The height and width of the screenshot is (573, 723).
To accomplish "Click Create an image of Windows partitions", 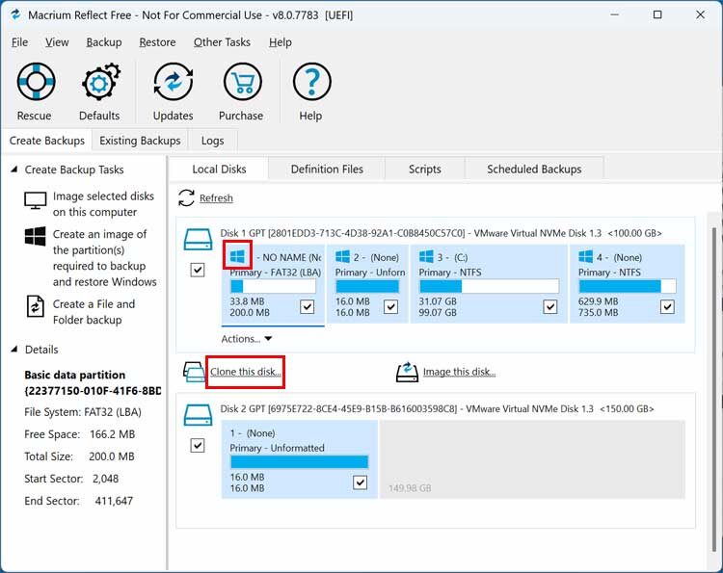I will click(105, 258).
